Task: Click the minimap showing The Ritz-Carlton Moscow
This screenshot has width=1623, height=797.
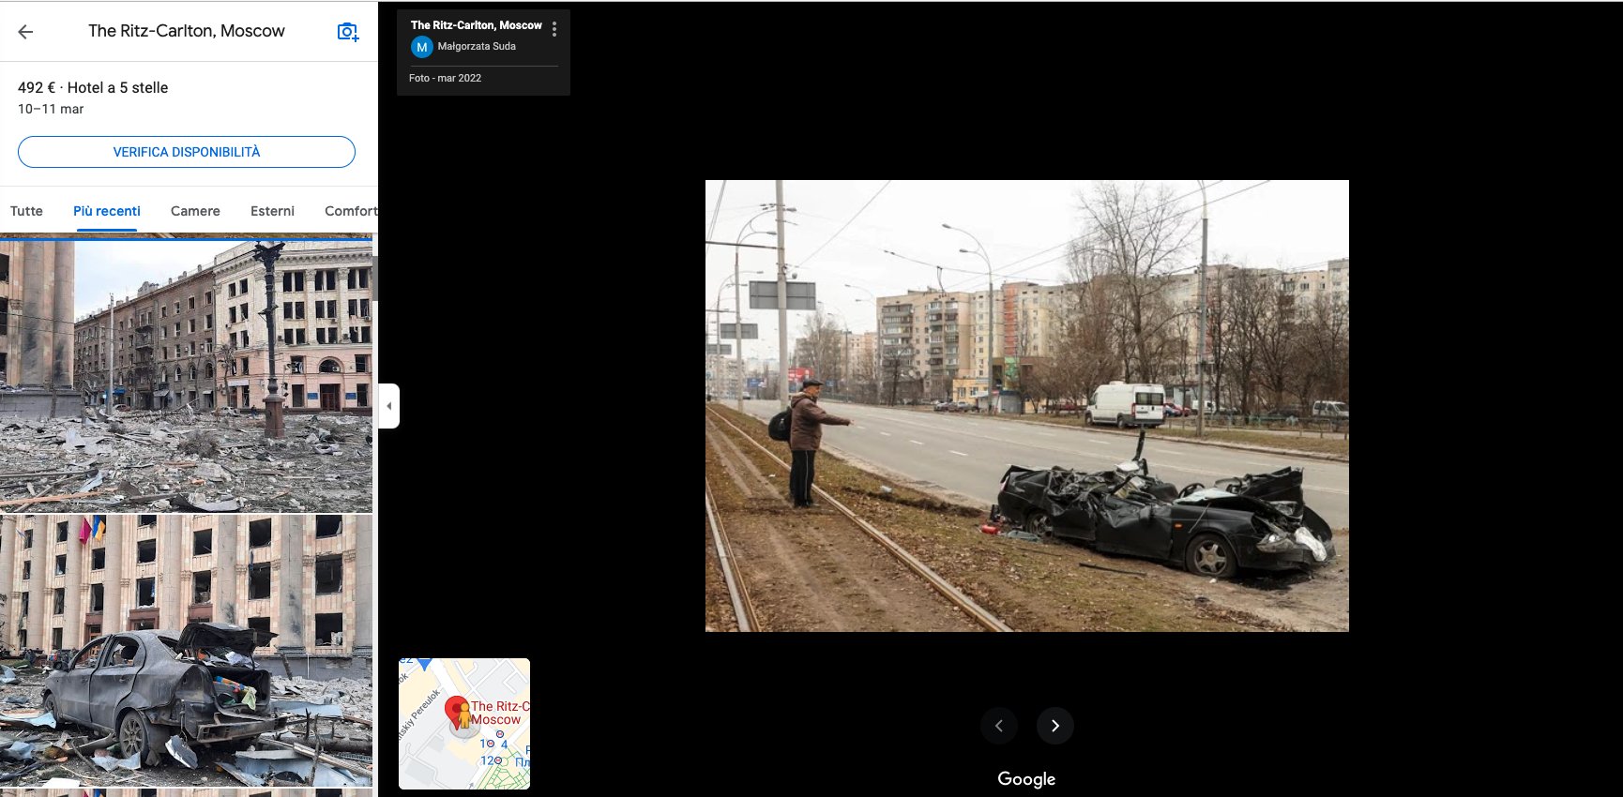Action: pos(464,724)
